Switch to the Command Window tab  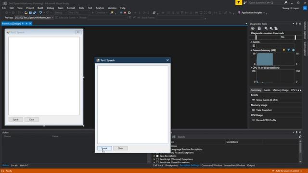pos(212,165)
